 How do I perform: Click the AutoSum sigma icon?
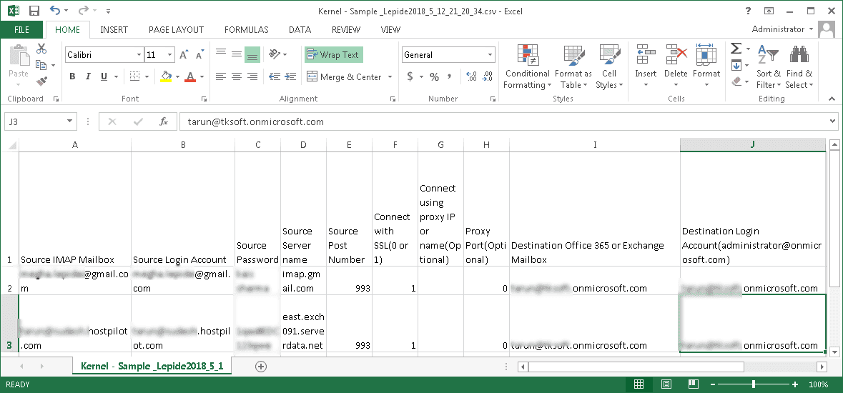click(736, 49)
